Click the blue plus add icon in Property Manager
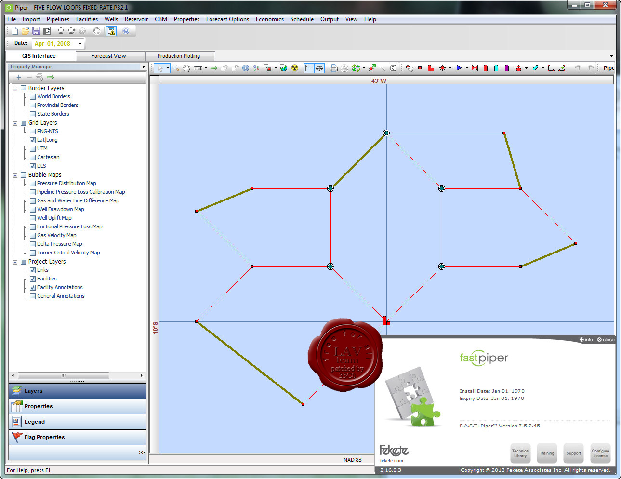The image size is (621, 479). tap(19, 77)
